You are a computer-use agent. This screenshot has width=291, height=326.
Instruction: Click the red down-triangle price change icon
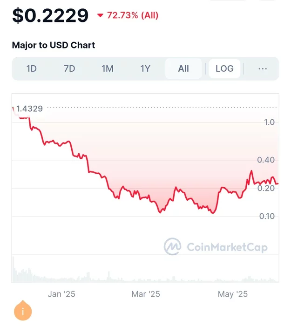pyautogui.click(x=100, y=16)
